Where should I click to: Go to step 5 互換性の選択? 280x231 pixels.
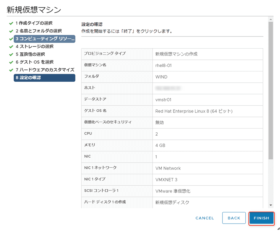30,54
